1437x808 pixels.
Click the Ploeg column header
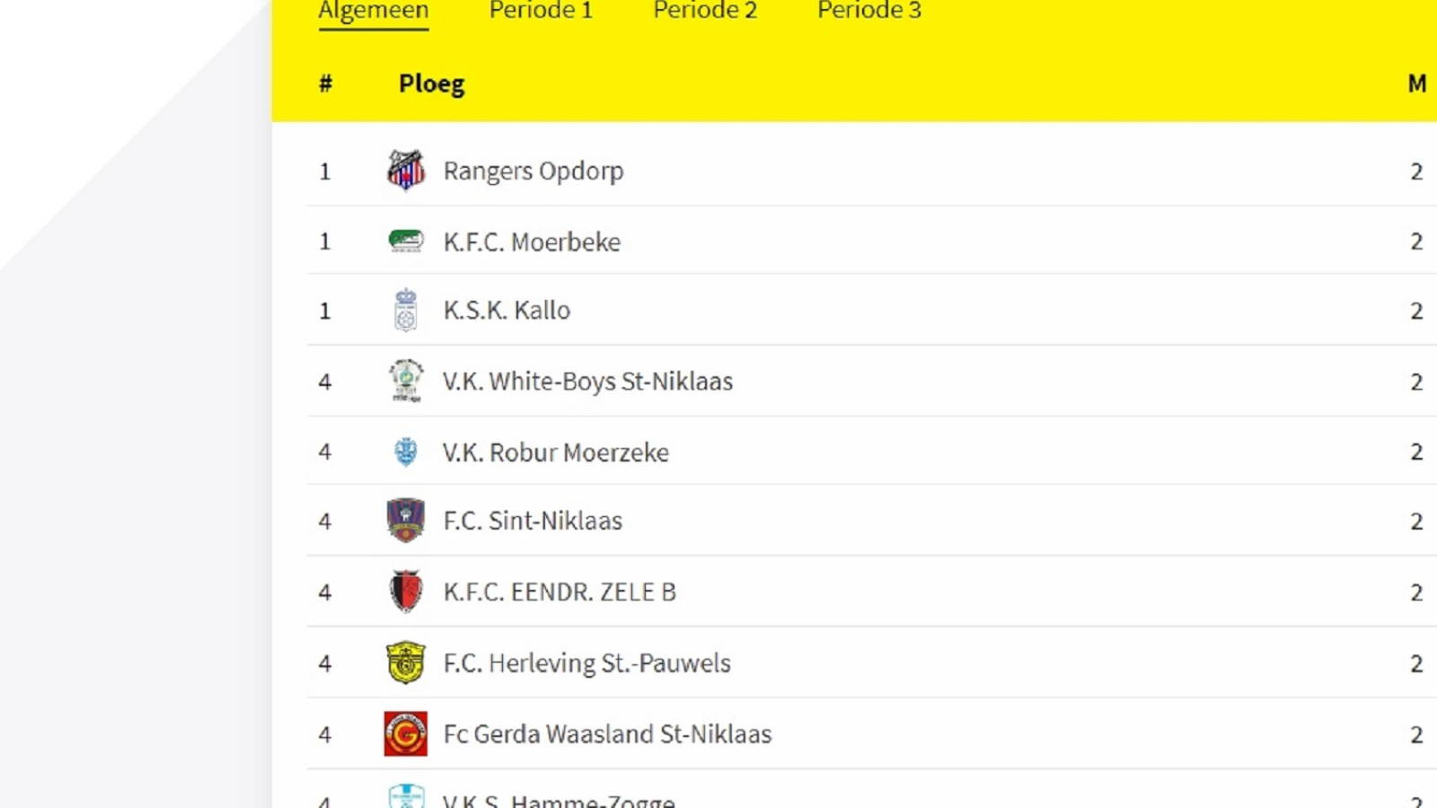pyautogui.click(x=432, y=84)
